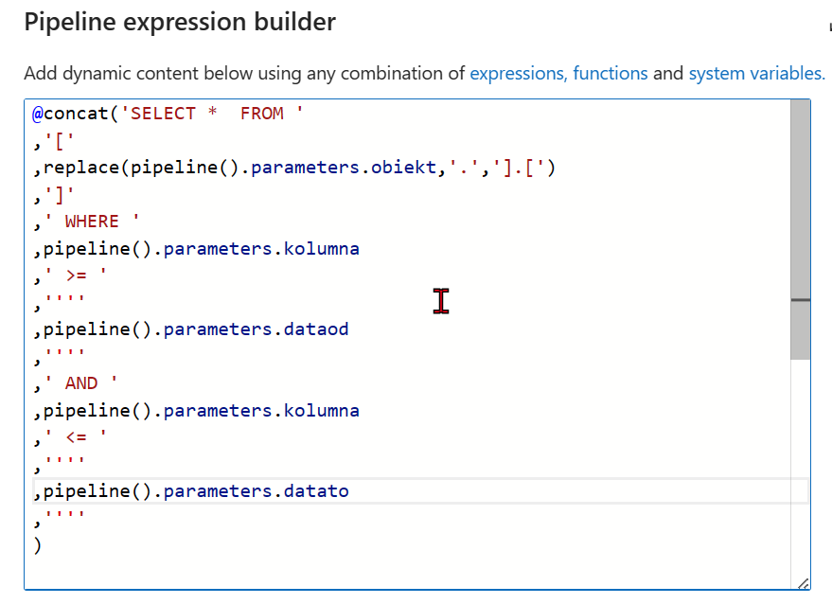Click the replace( function text
The width and height of the screenshot is (832, 604).
[x=86, y=168]
